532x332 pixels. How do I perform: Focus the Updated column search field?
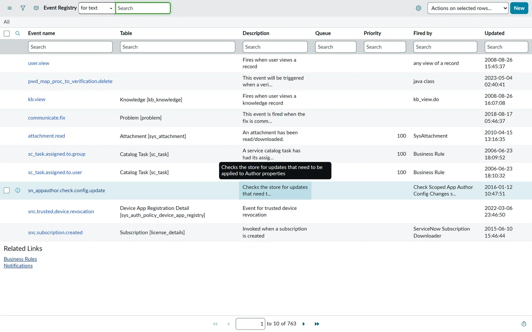tap(506, 47)
